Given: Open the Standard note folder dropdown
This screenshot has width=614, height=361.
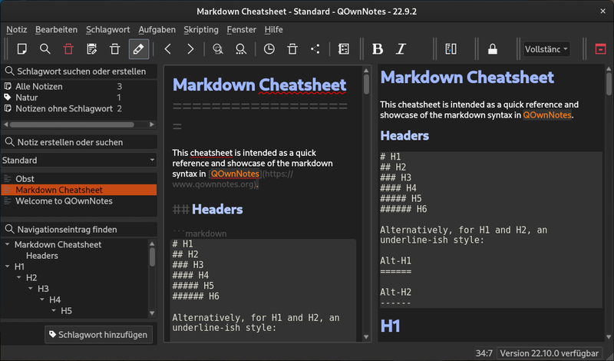Looking at the screenshot, I should coord(79,160).
